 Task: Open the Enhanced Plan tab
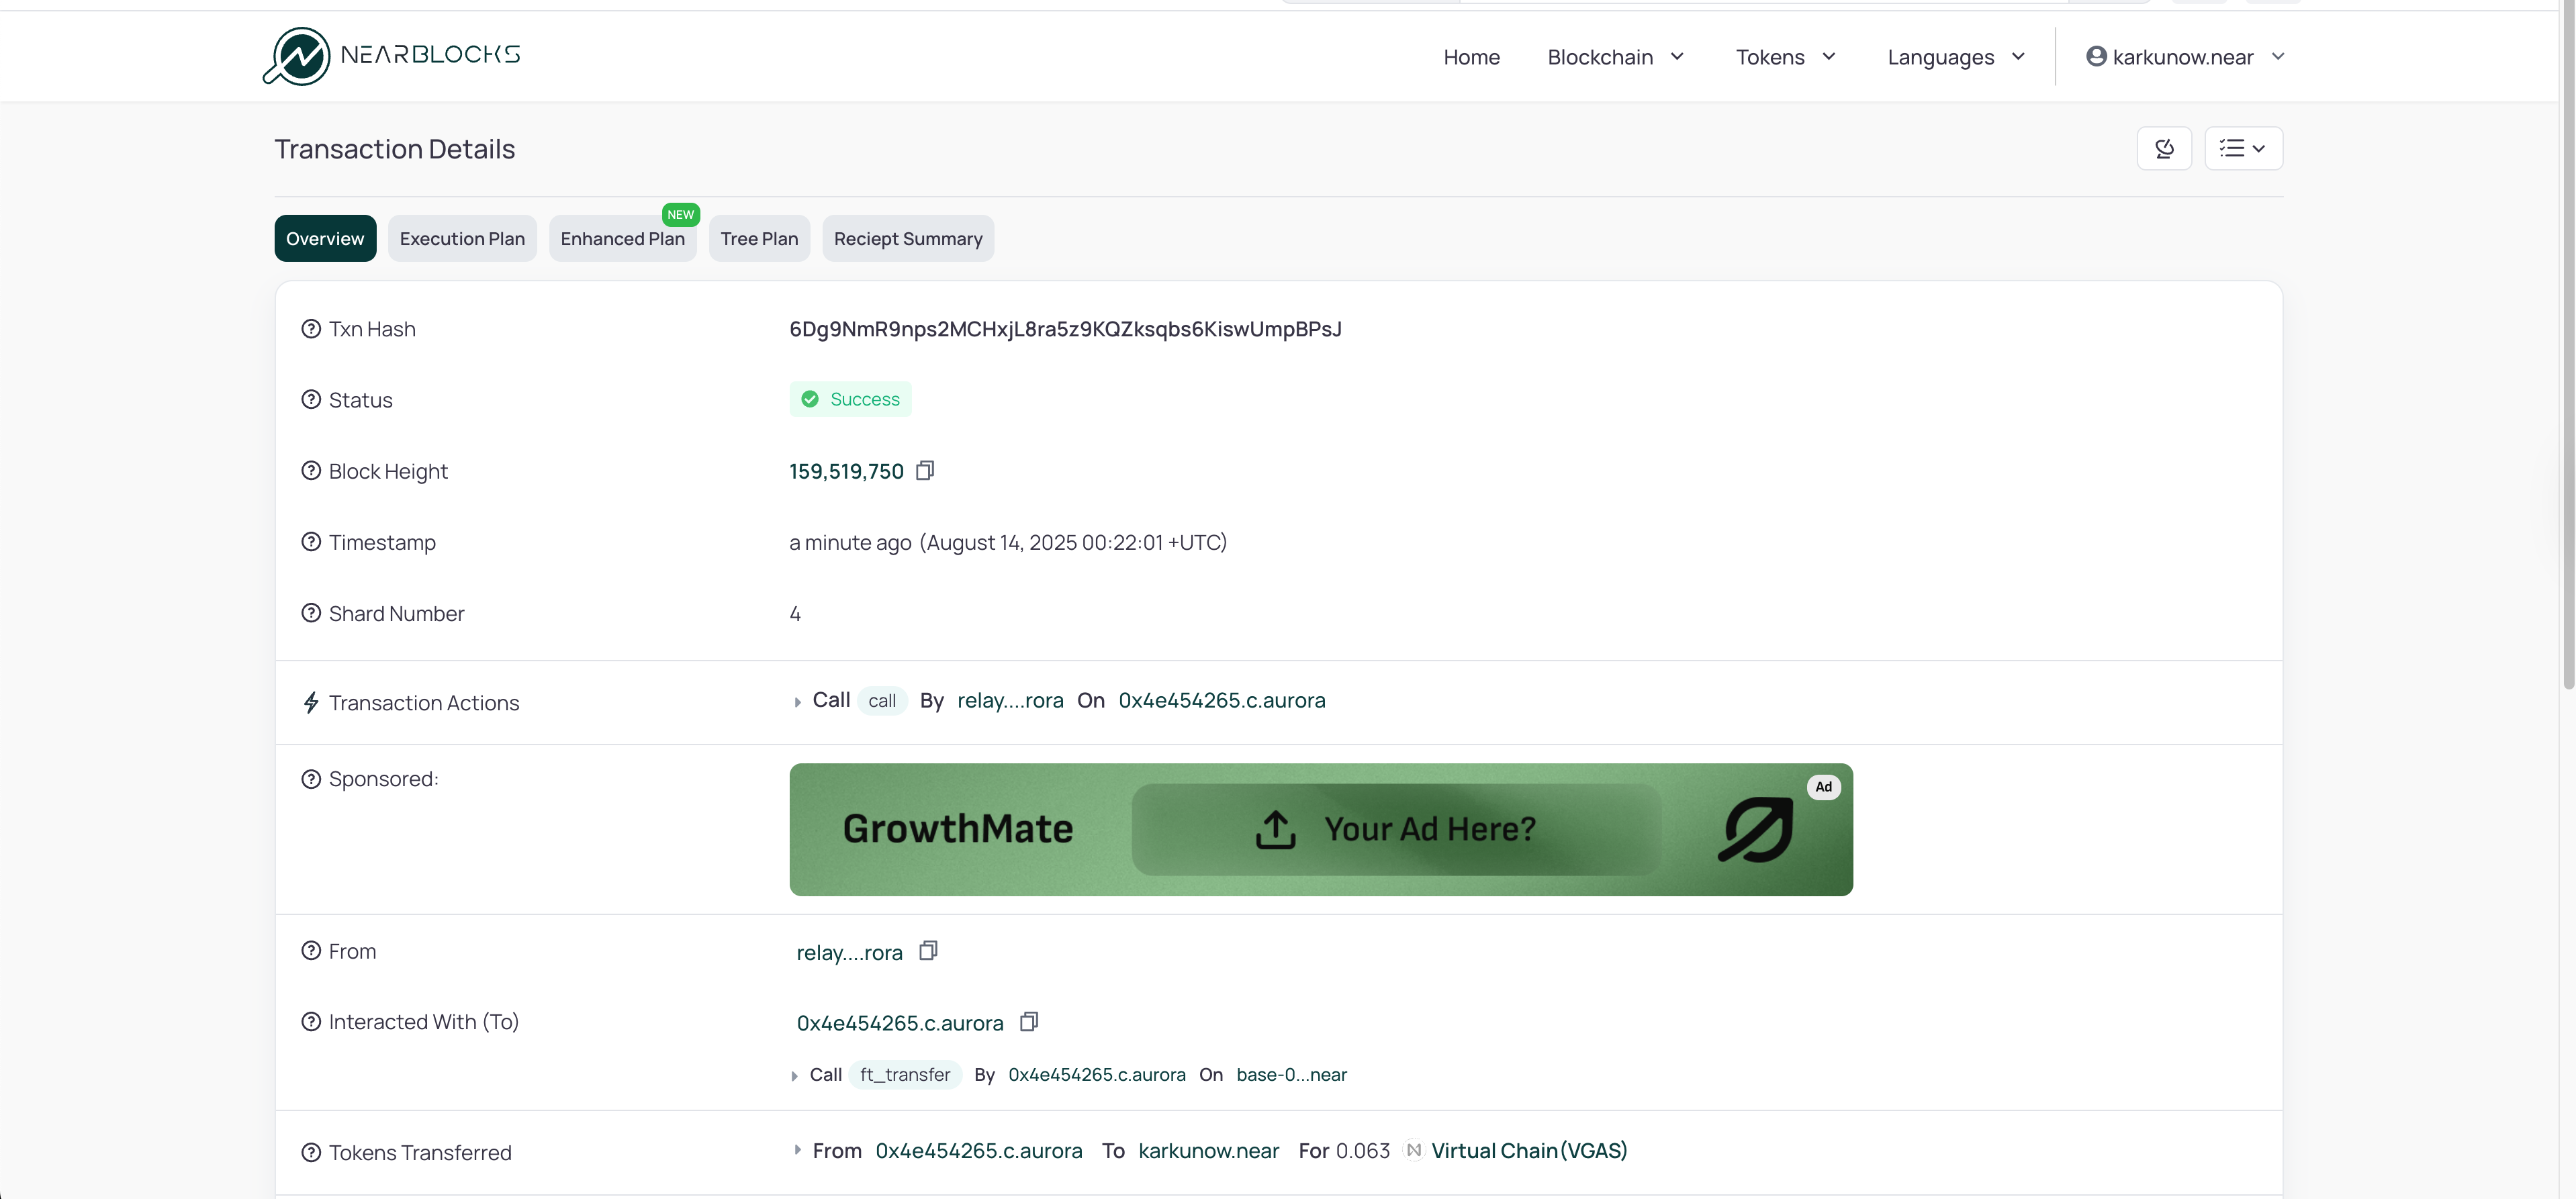622,239
